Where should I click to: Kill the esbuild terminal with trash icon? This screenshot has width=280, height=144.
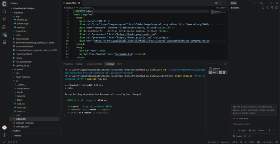[x=224, y=72]
